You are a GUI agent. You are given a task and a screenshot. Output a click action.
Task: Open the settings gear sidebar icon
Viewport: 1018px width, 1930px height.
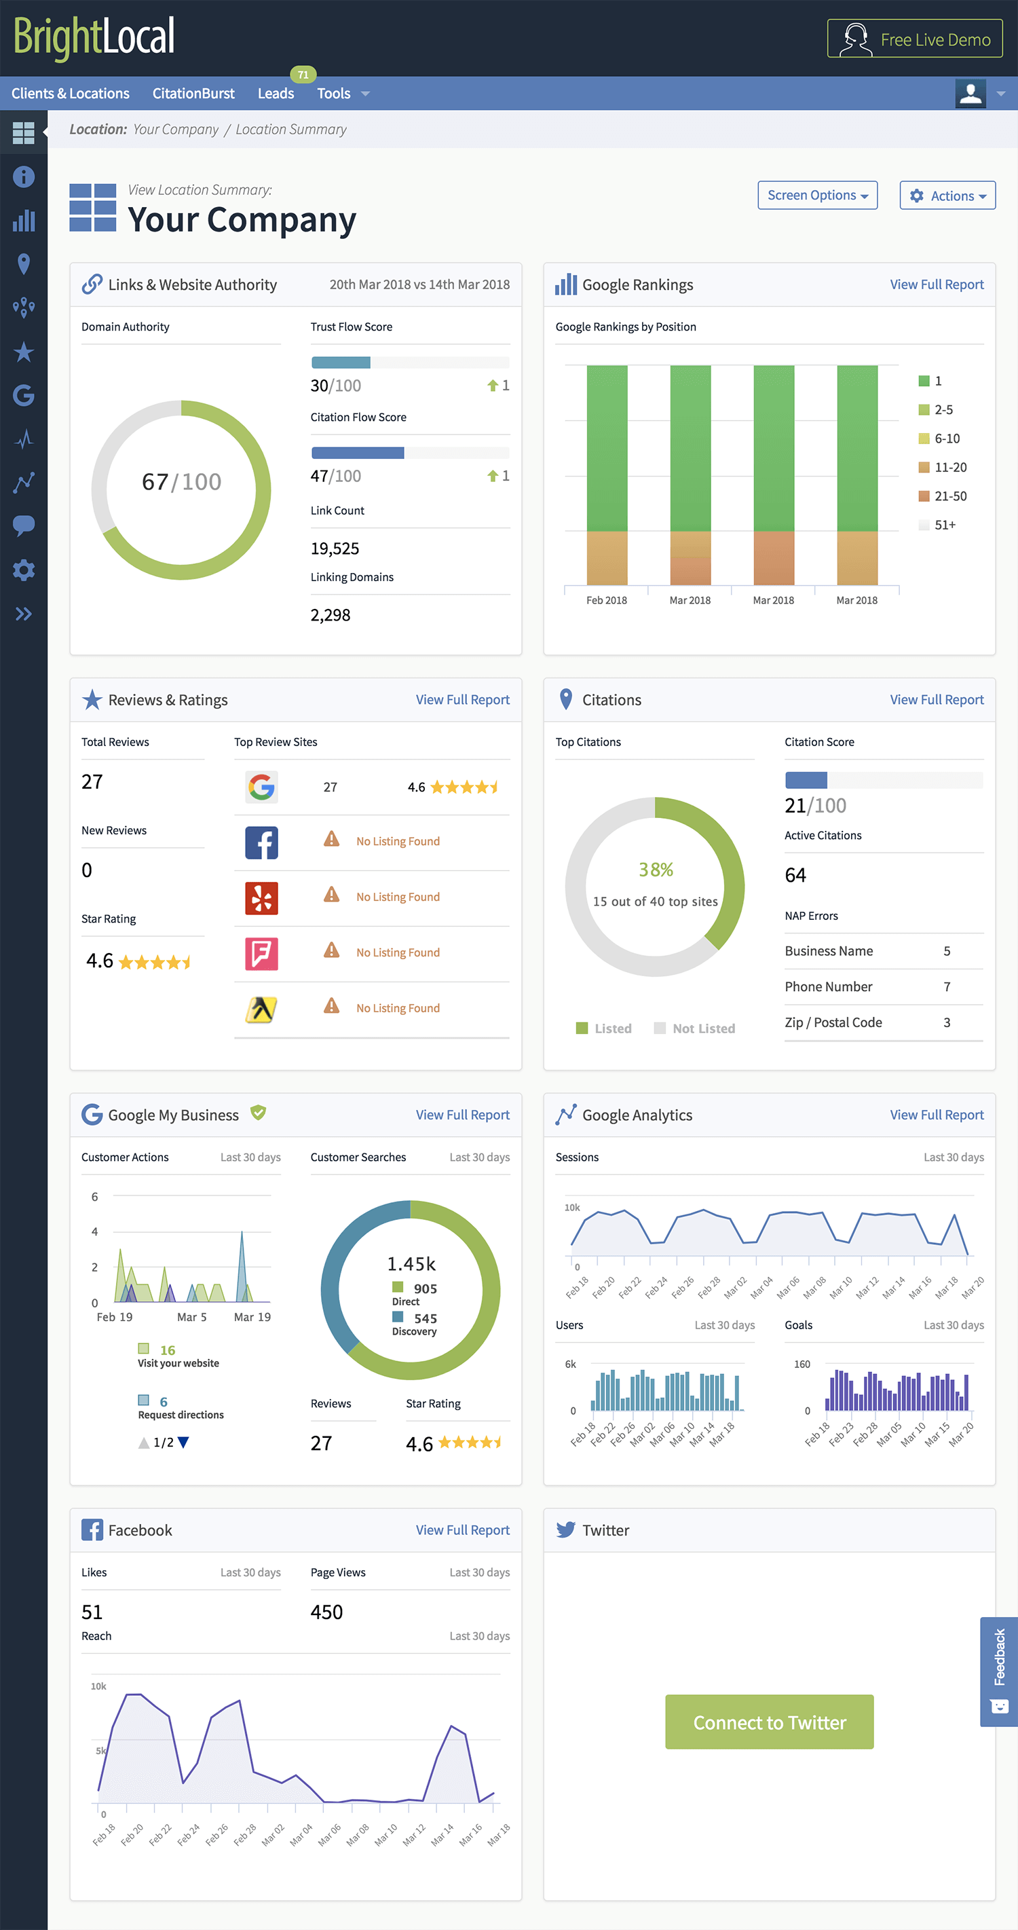pyautogui.click(x=23, y=570)
